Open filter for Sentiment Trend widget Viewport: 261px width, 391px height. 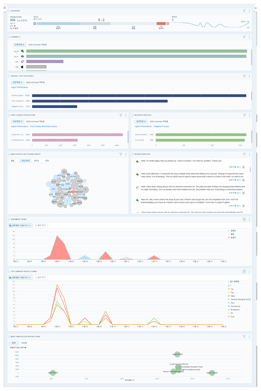coord(244,219)
